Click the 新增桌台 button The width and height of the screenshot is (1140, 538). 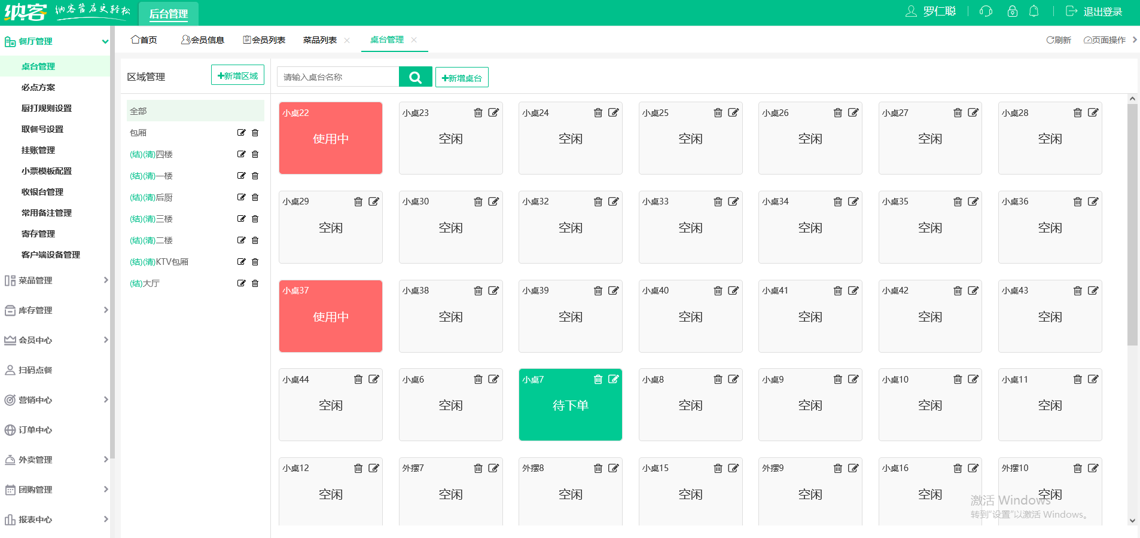[x=462, y=78]
